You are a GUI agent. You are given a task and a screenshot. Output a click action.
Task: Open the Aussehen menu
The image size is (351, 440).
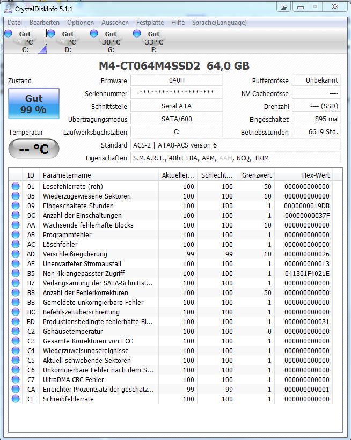coord(115,23)
